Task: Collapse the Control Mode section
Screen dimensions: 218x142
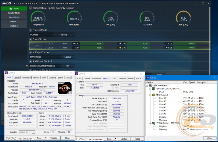Action: [x=30, y=30]
